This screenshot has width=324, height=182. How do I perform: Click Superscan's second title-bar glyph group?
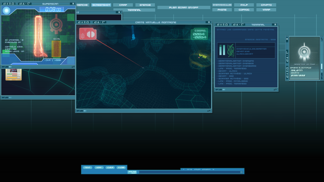(25, 4)
